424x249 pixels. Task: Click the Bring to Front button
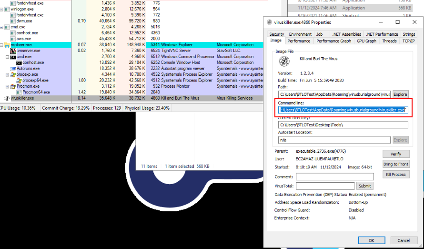[396, 164]
